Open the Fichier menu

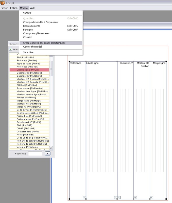(x=4, y=8)
